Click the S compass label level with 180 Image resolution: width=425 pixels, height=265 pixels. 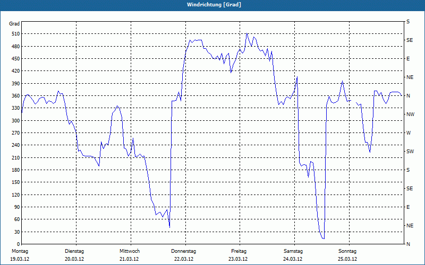click(408, 170)
